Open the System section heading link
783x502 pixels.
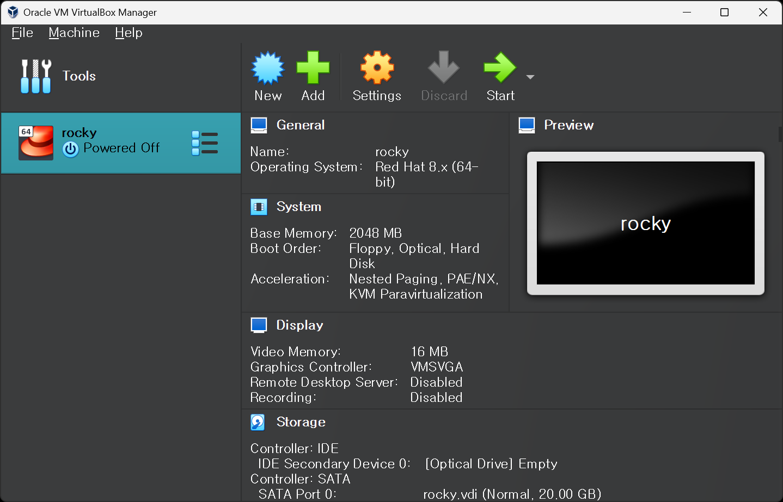(299, 207)
